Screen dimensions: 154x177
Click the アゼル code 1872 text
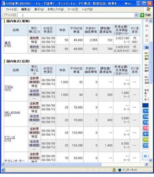click(8, 90)
